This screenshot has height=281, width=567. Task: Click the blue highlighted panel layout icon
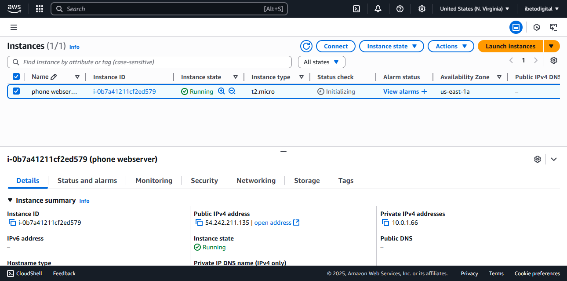pos(516,27)
